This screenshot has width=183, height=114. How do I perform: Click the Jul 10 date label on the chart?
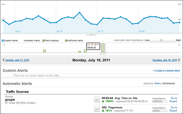[x=59, y=31]
